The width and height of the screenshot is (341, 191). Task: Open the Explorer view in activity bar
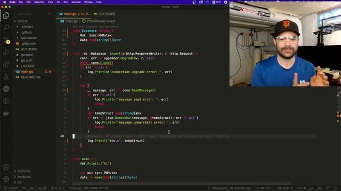pos(6,15)
